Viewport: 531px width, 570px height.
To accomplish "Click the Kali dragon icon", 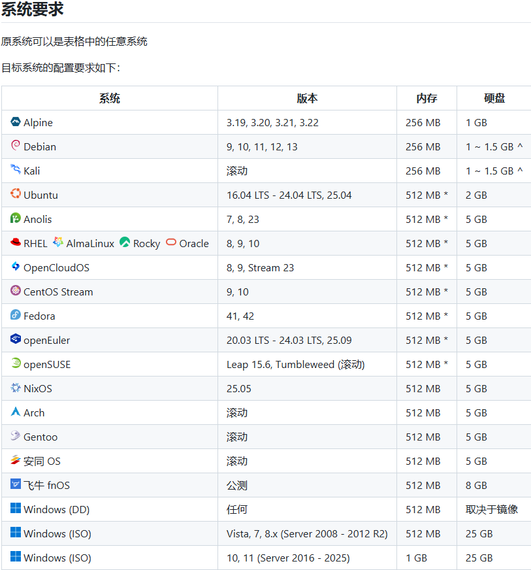I will pos(16,170).
